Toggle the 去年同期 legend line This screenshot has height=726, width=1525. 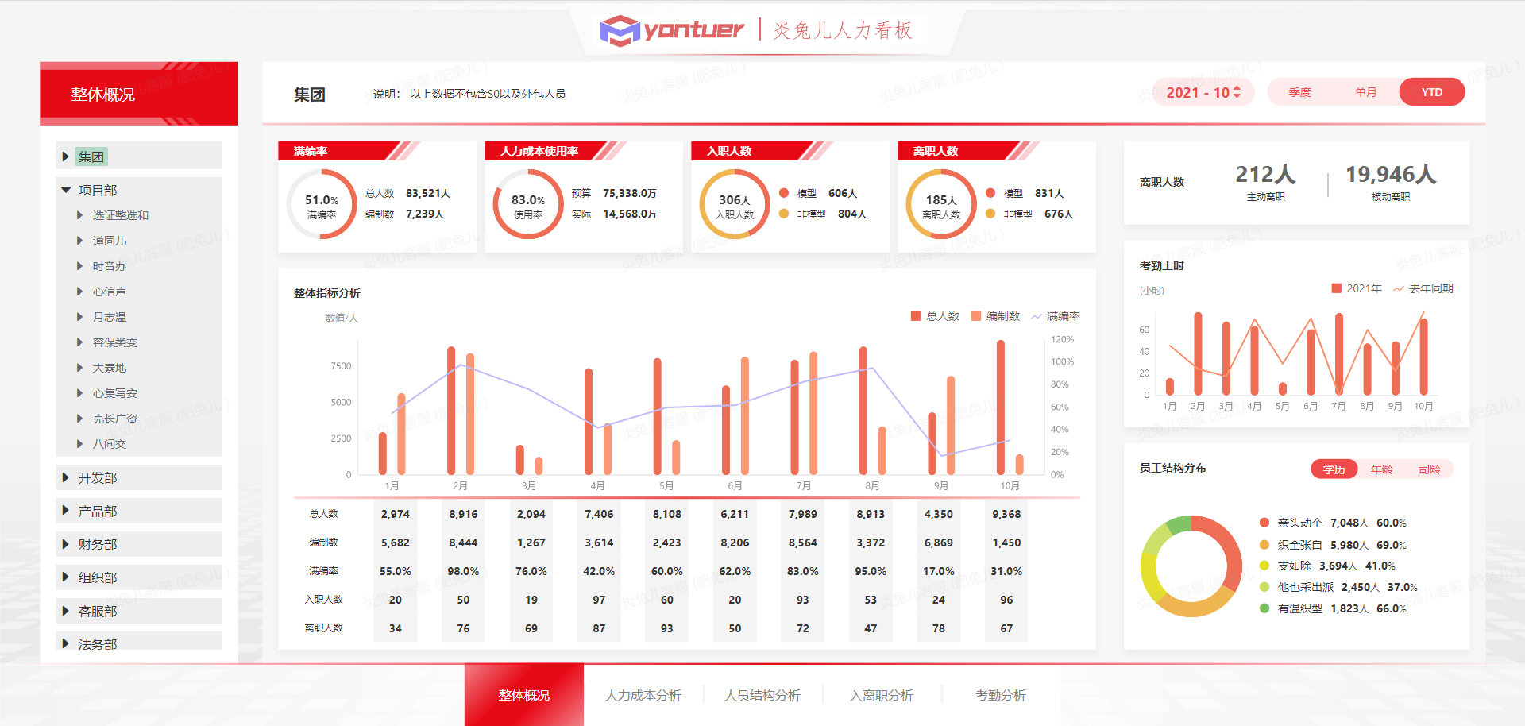(1399, 288)
